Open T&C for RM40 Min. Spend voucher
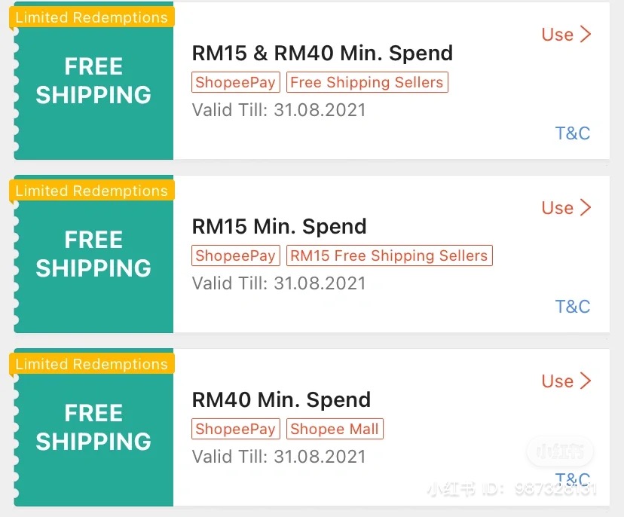Viewport: 624px width, 517px height. 572,479
